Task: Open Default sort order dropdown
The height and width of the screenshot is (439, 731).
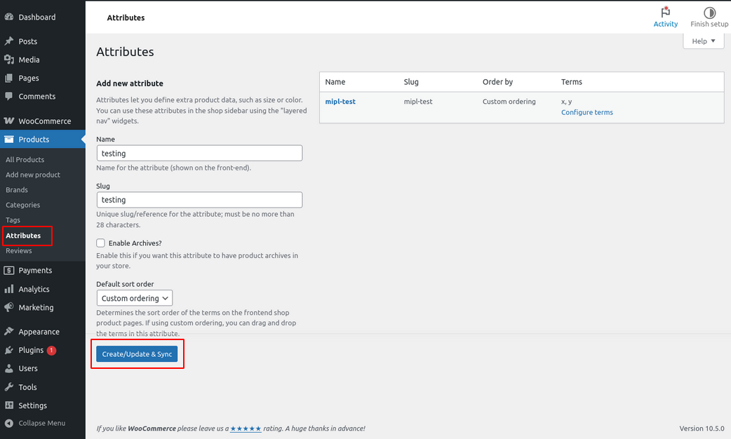Action: [134, 298]
